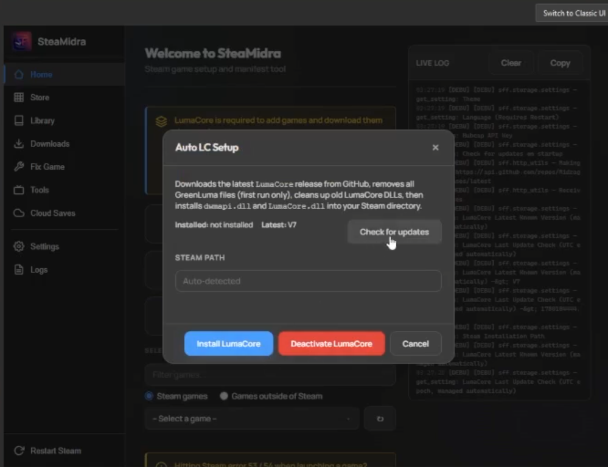Click the Fix Game wrench icon
608x467 pixels.
[19, 167]
